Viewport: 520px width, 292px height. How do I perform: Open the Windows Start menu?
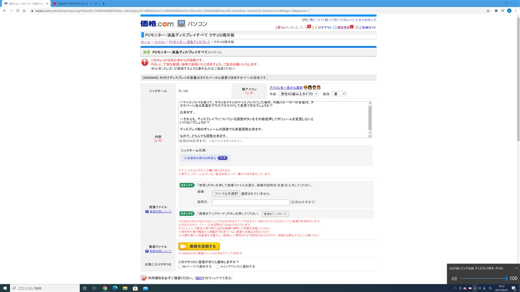point(5,288)
